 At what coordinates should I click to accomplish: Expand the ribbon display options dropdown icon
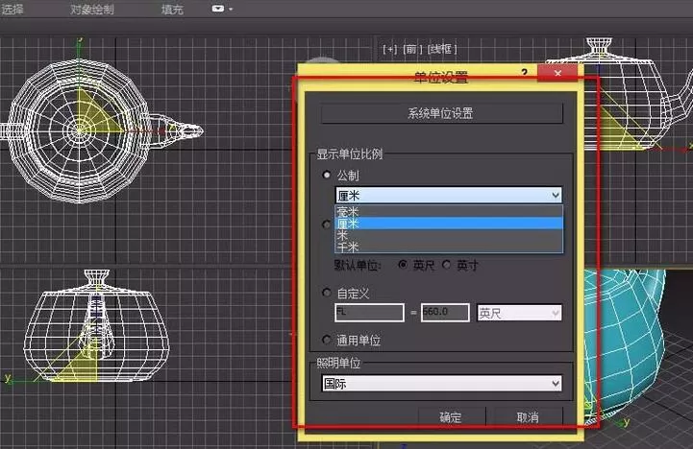tap(222, 9)
